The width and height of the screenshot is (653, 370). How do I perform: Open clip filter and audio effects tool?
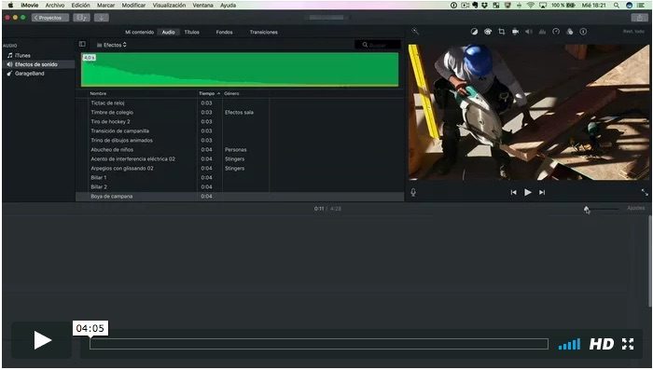point(570,32)
